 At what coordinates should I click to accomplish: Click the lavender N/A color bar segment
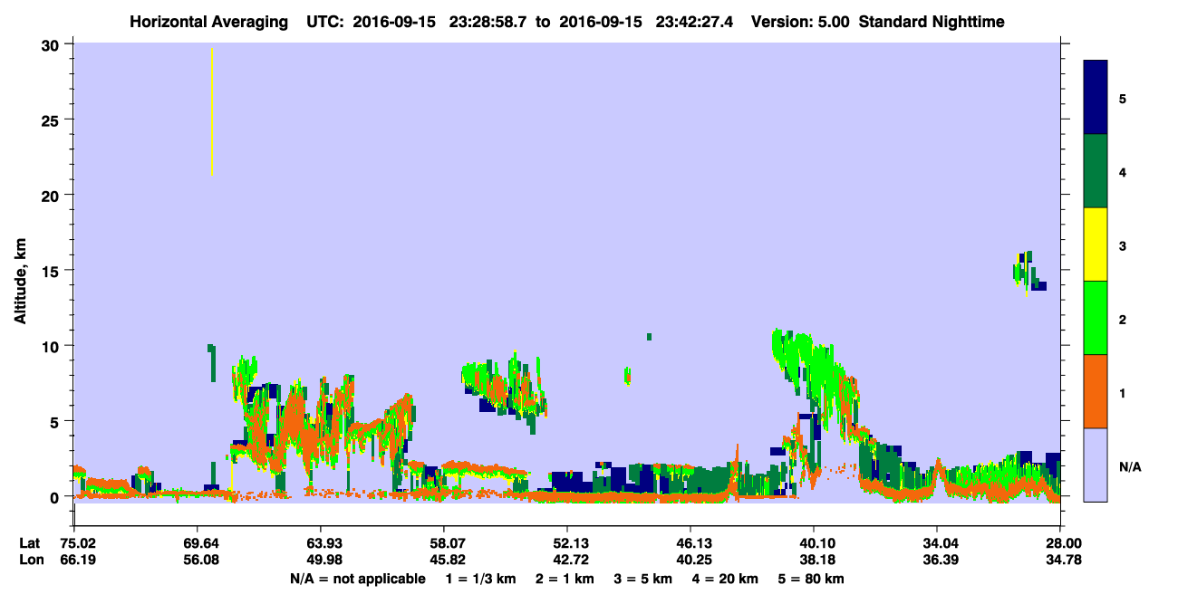point(1096,465)
